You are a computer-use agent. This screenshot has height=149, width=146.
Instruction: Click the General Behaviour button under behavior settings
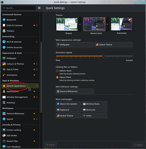point(75,91)
